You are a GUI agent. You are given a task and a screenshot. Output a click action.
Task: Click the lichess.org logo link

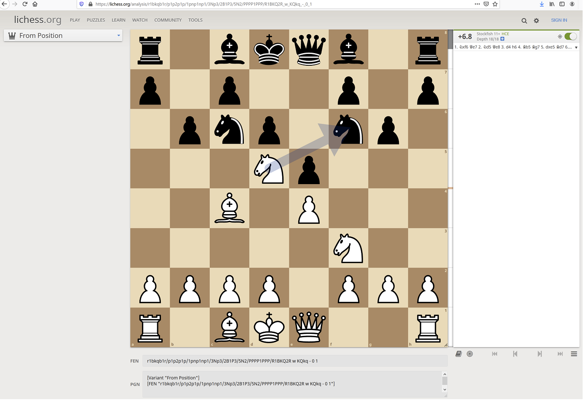click(x=37, y=19)
